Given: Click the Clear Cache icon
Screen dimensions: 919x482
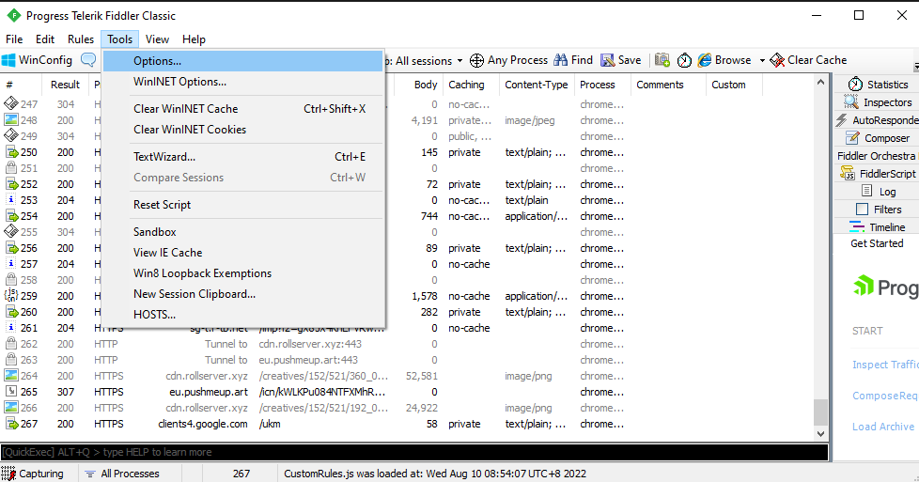Looking at the screenshot, I should (778, 60).
